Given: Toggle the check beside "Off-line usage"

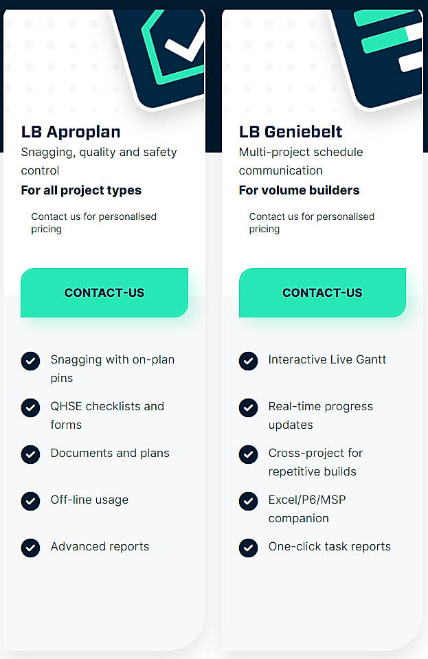Looking at the screenshot, I should (x=30, y=501).
